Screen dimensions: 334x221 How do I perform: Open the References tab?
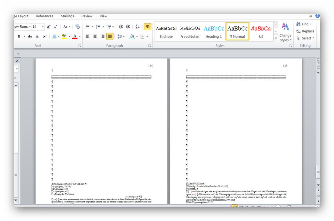point(44,16)
